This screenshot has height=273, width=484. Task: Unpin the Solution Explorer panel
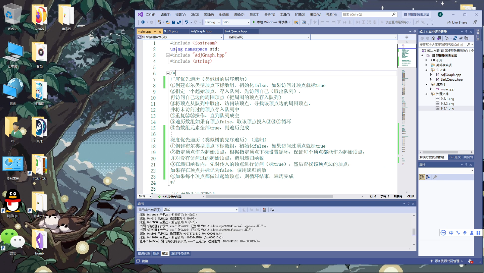pos(467,32)
